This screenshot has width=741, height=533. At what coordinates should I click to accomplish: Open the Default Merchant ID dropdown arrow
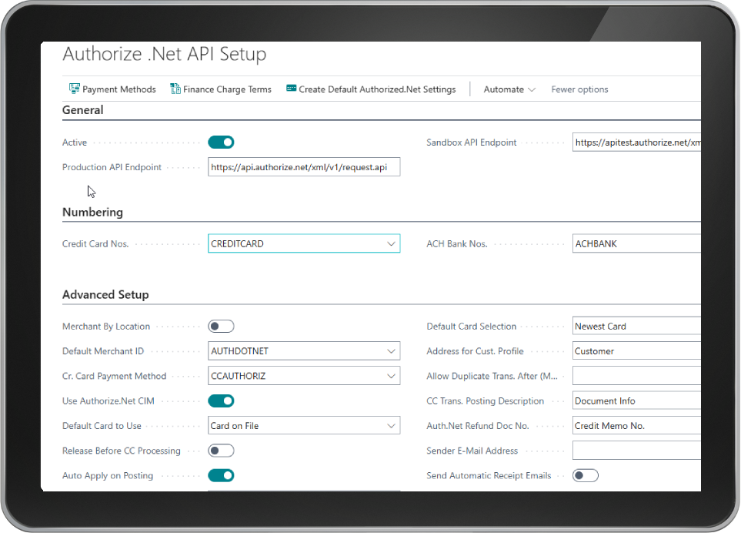[x=392, y=351]
